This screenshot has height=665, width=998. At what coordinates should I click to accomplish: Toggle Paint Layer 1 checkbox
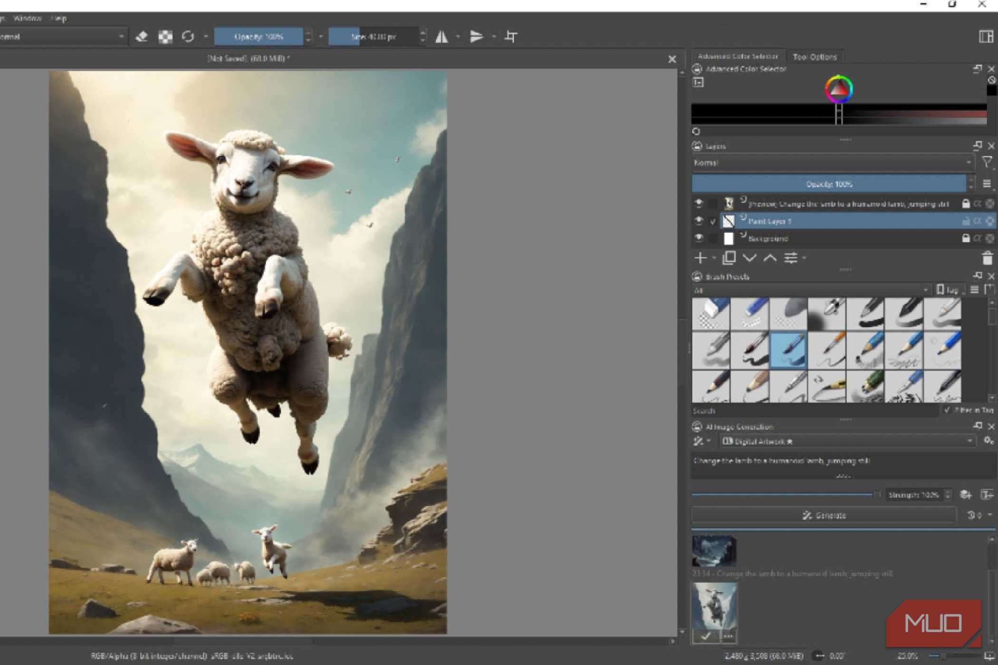point(712,221)
